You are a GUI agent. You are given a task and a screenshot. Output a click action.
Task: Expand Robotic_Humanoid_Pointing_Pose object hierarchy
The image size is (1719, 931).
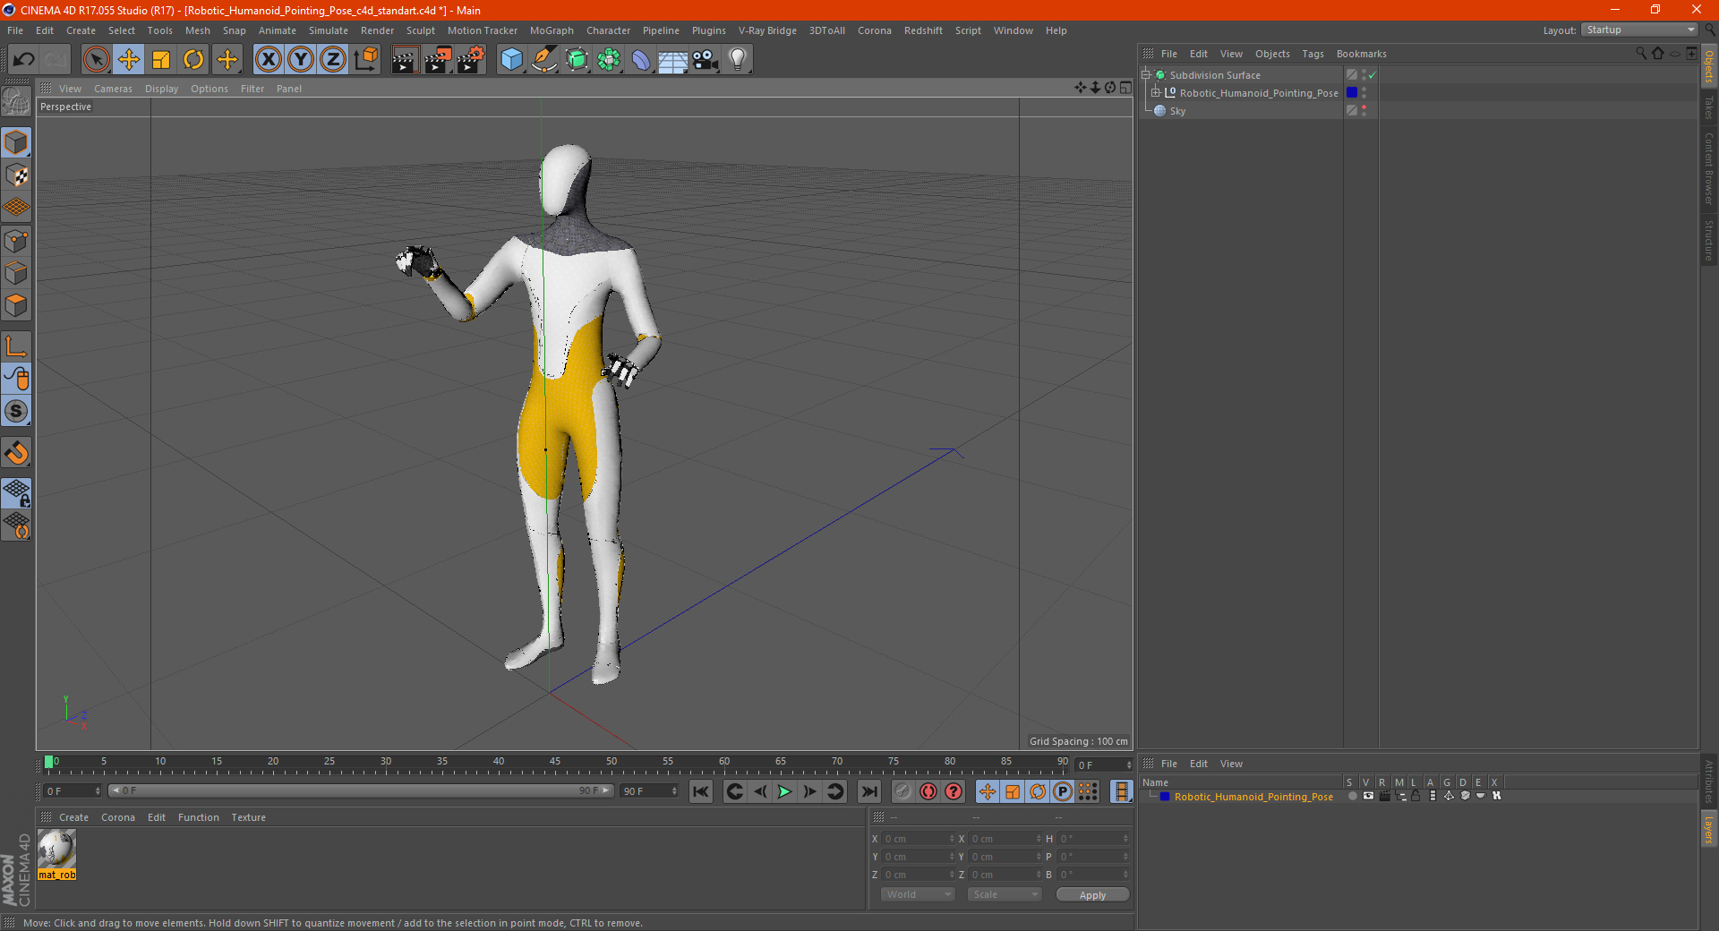1155,92
